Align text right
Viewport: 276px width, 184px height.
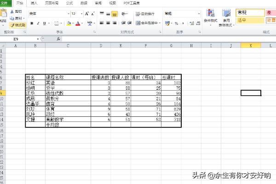point(115,23)
